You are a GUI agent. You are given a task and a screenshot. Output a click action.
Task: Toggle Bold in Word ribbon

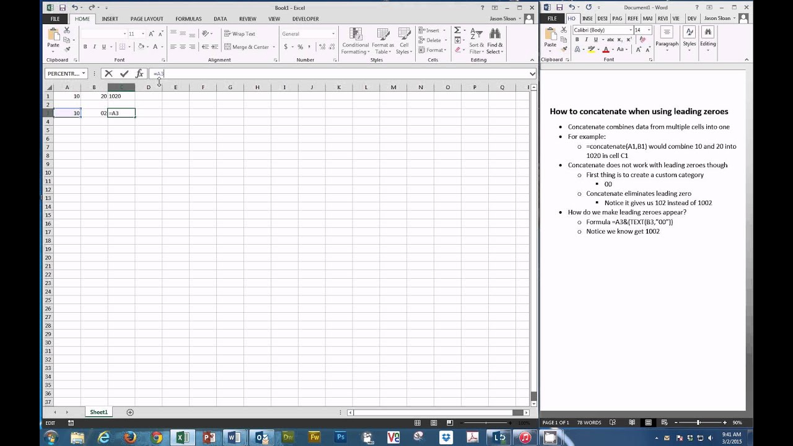[x=577, y=40]
